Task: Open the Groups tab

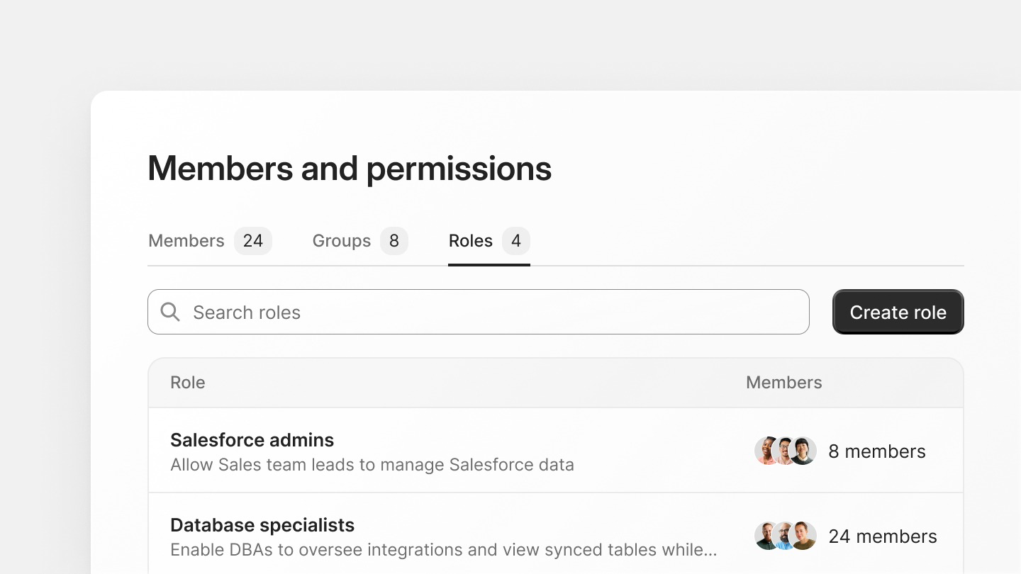Action: coord(342,241)
